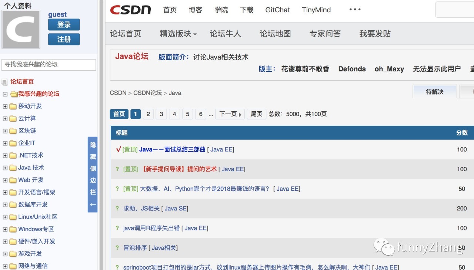This screenshot has width=474, height=270.
Task: Expand the 移动开发 tree node
Action: [5, 107]
